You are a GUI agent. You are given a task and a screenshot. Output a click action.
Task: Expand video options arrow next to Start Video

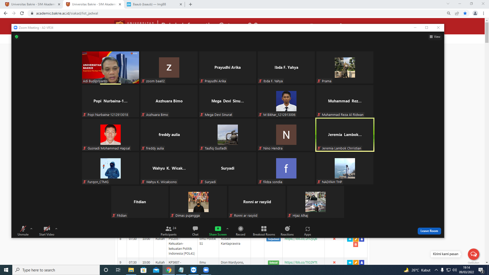tap(56, 229)
